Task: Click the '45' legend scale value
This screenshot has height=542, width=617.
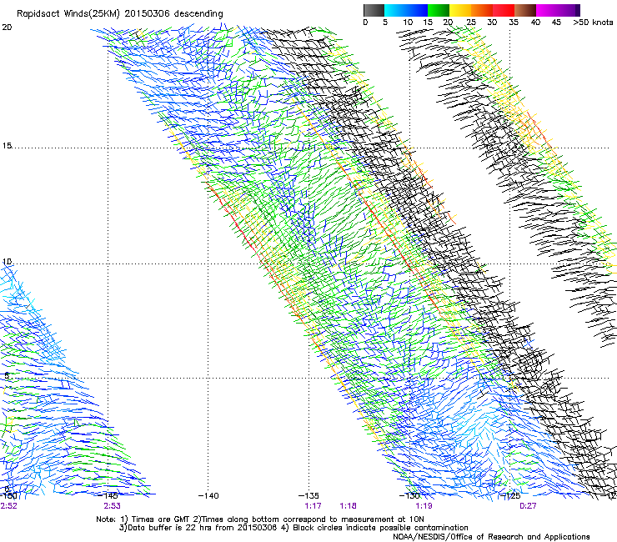Action: [556, 22]
